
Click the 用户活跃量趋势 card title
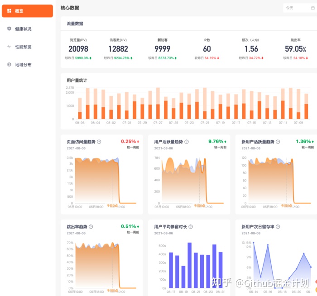[x=168, y=142]
